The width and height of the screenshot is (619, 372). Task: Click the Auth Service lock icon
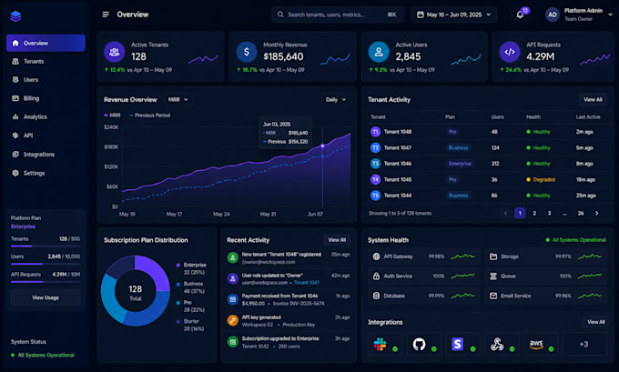point(376,276)
